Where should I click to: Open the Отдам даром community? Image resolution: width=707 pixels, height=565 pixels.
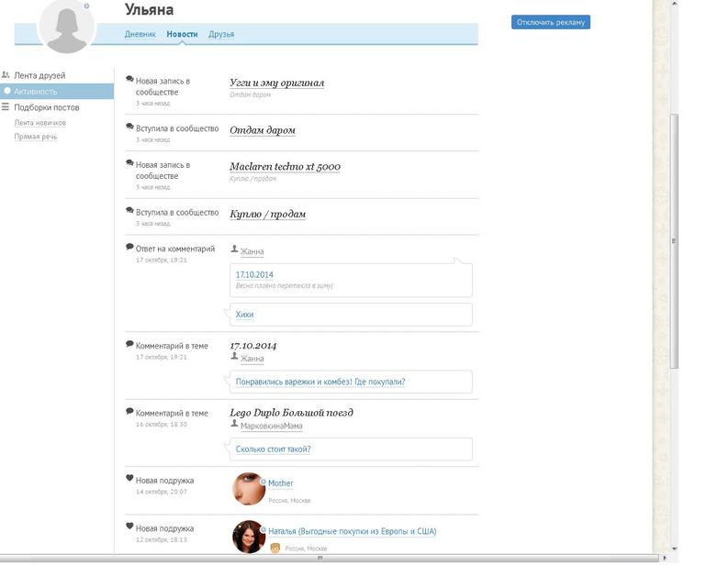pyautogui.click(x=263, y=130)
